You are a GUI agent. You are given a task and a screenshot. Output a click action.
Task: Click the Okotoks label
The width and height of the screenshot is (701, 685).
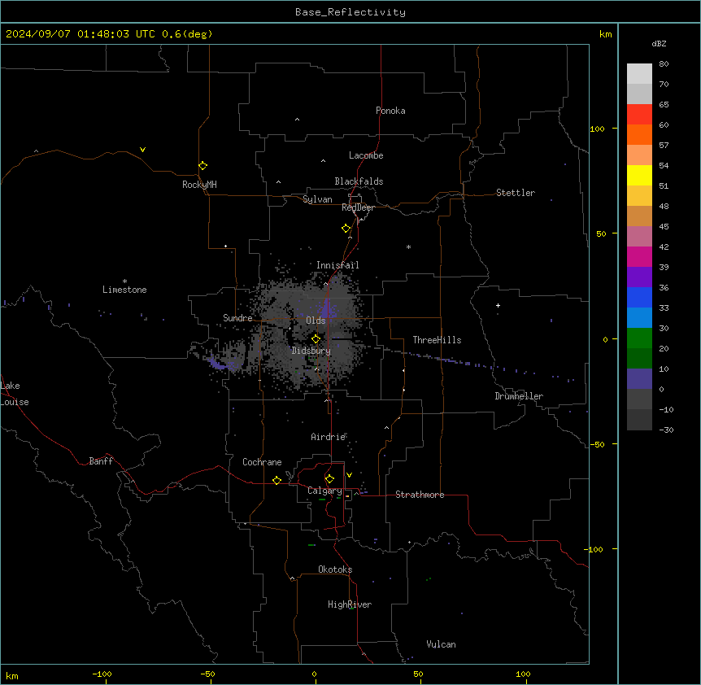335,569
